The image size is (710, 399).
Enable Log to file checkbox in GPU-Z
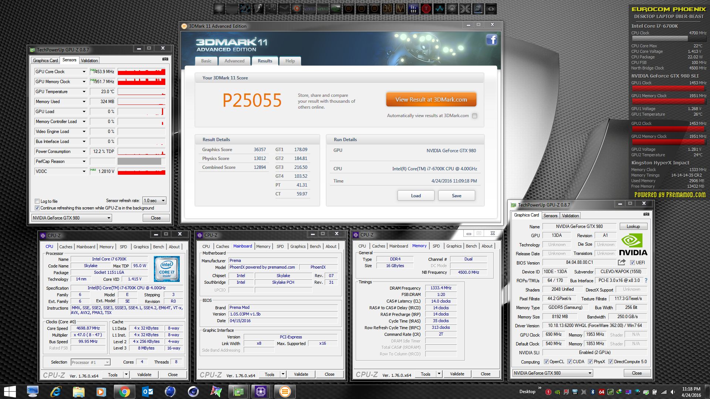(x=37, y=201)
